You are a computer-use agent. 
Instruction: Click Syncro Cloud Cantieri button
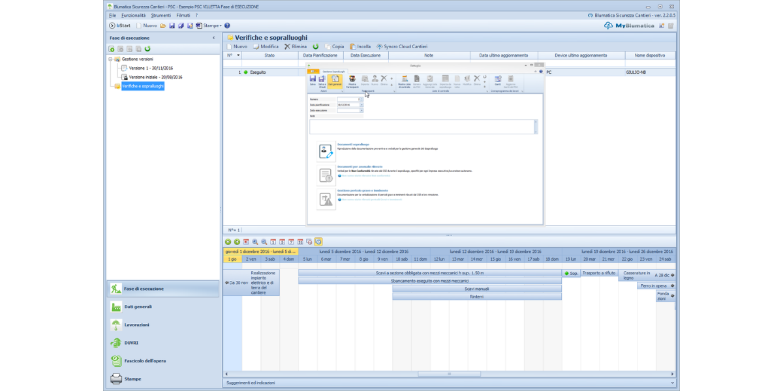point(402,47)
